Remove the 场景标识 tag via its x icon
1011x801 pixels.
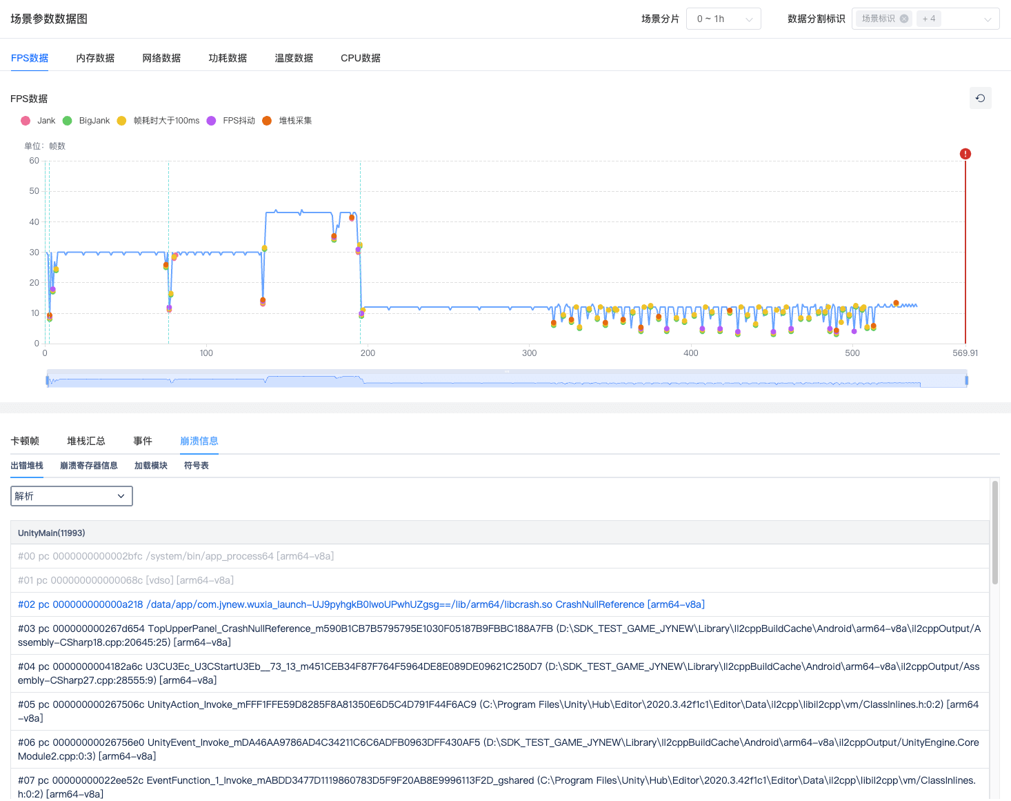coord(904,19)
